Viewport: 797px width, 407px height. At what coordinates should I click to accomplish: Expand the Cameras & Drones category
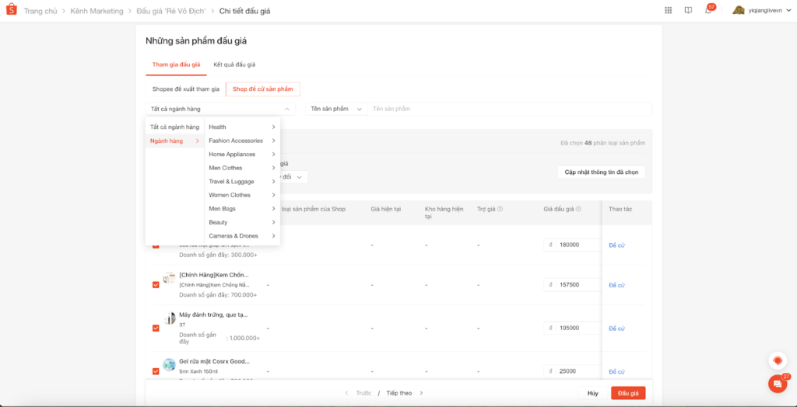coord(242,236)
